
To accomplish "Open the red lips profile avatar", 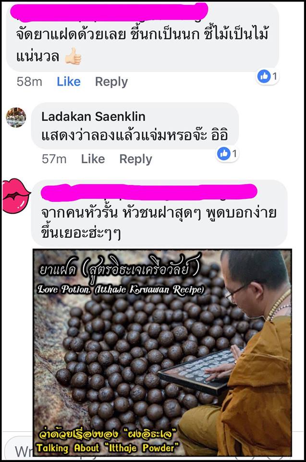I will 16,196.
